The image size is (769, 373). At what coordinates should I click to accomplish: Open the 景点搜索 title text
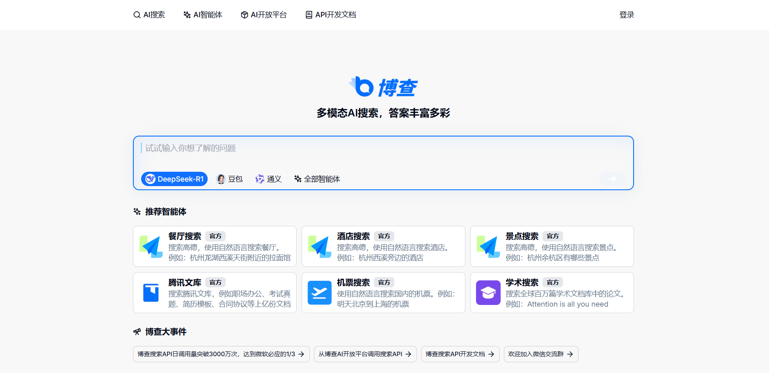522,236
